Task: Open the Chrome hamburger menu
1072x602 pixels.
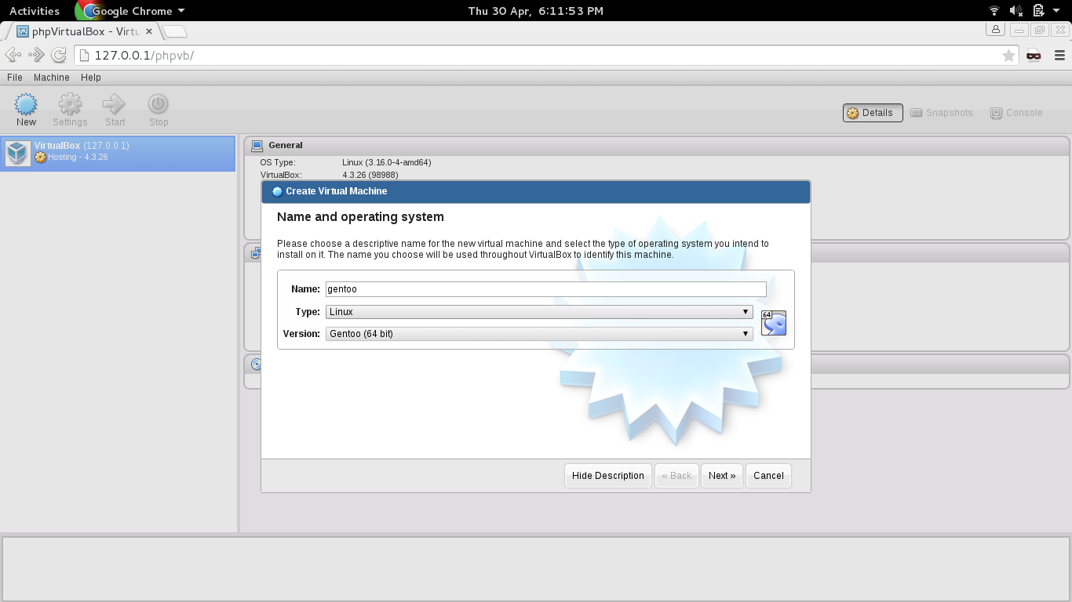Action: click(x=1059, y=55)
